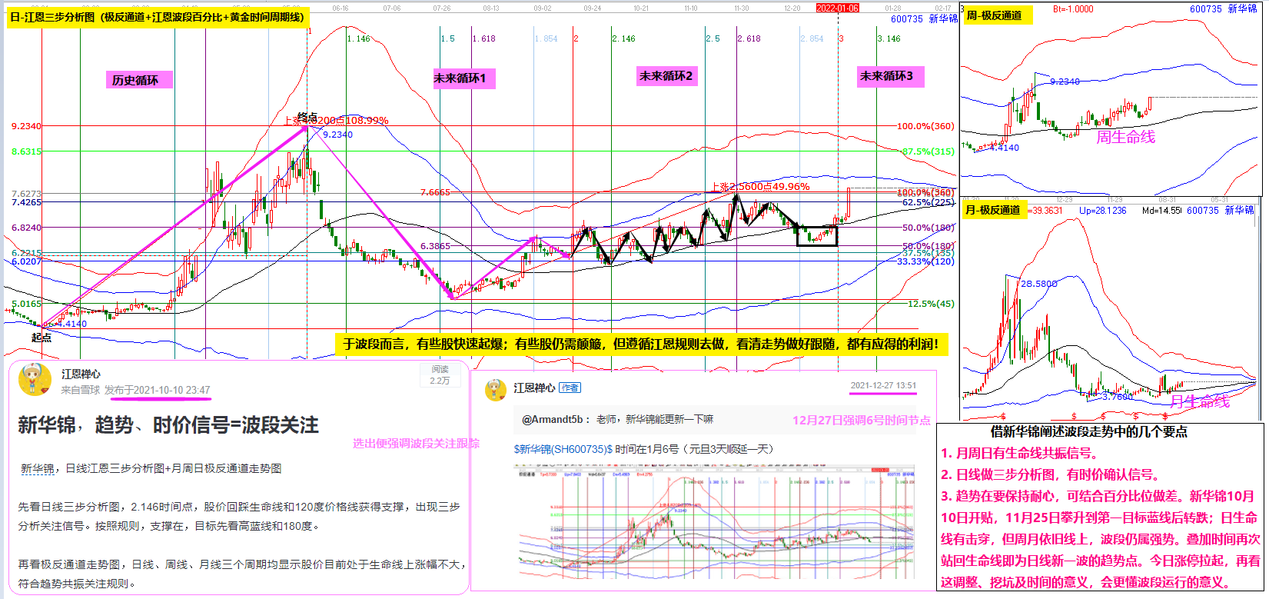Click the 历史循环 label on daily chart
Image resolution: width=1269 pixels, height=599 pixels.
[x=135, y=80]
